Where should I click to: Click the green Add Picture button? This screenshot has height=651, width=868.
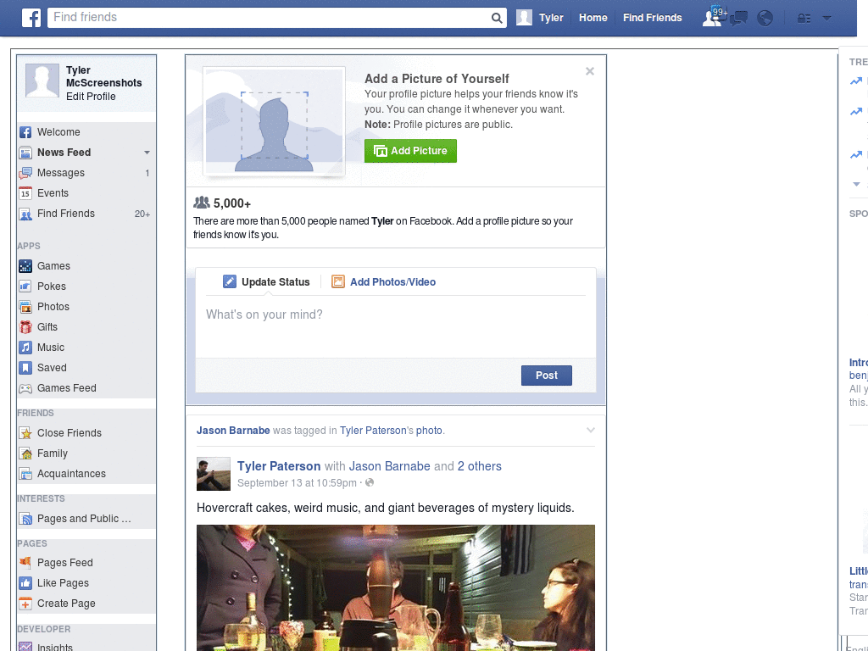[x=410, y=151]
